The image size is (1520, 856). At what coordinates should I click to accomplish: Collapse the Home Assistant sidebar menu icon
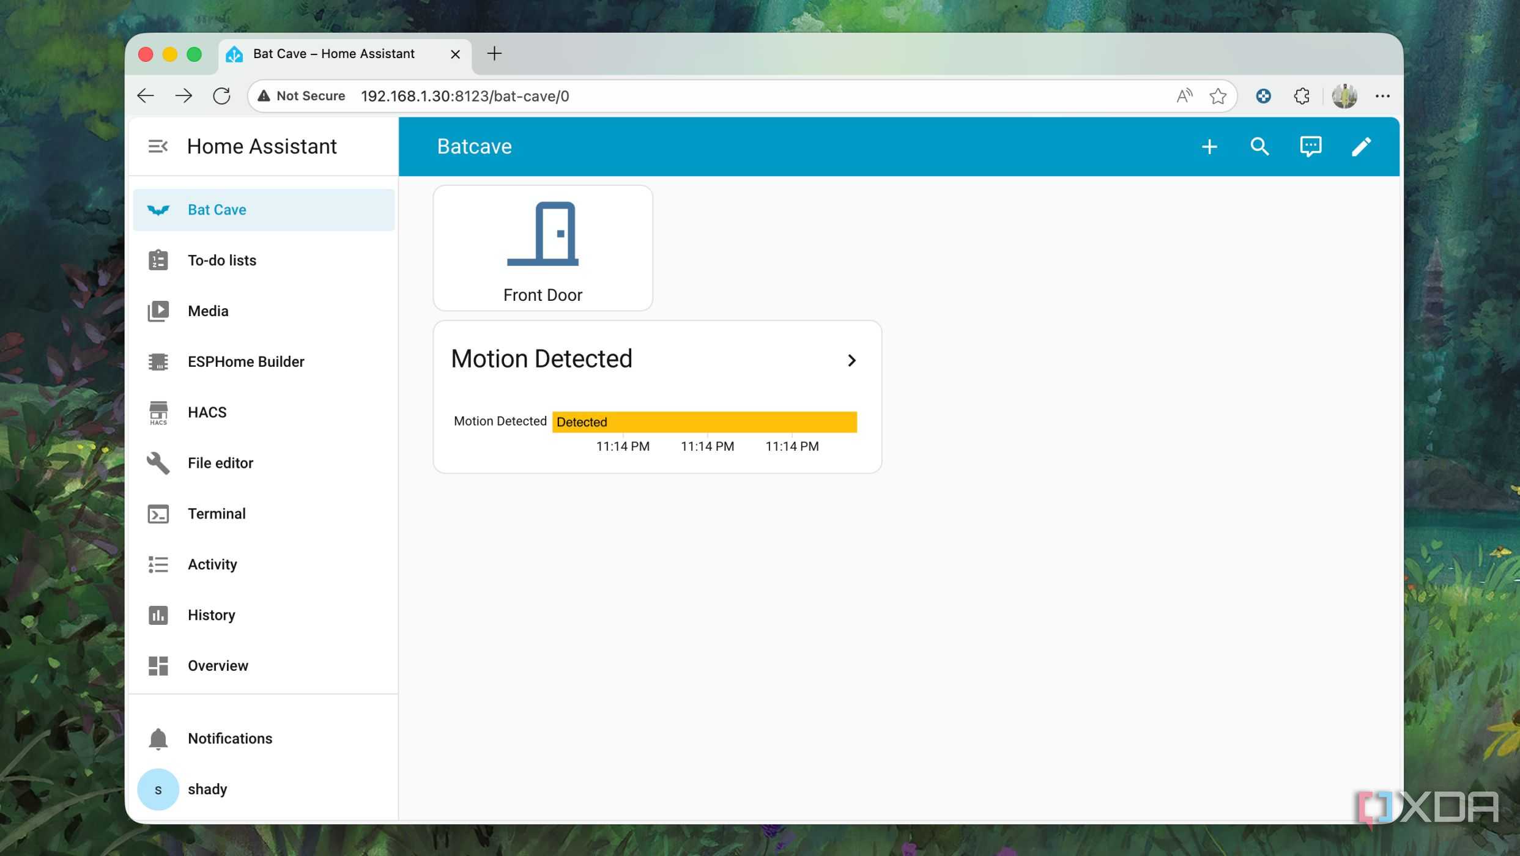[x=158, y=147]
